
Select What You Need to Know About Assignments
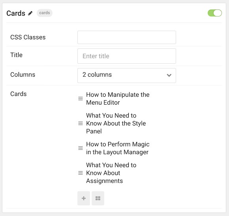[111, 173]
